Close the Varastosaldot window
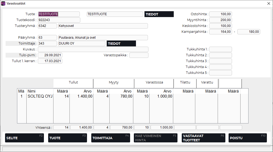Image resolution: width=273 pixels, height=152 pixels. (x=268, y=3)
